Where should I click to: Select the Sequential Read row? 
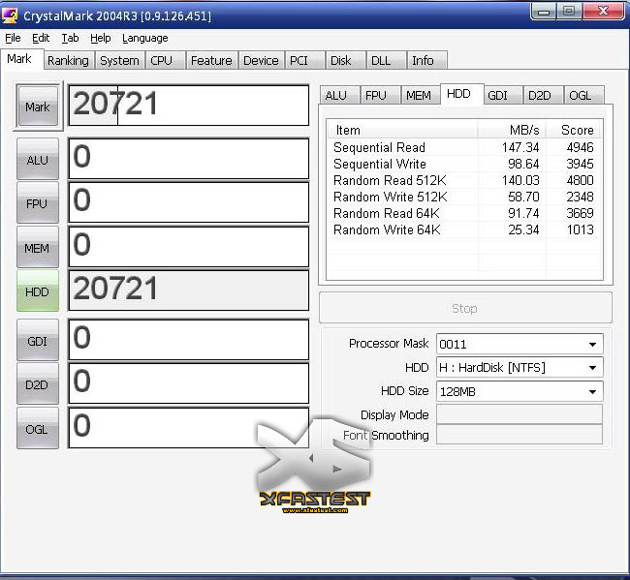(464, 147)
